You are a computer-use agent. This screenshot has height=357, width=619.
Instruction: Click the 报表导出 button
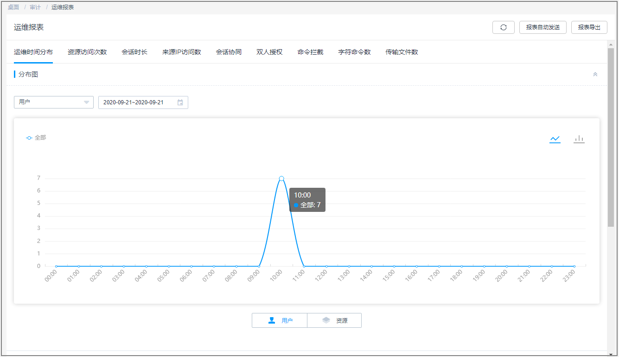pyautogui.click(x=589, y=27)
